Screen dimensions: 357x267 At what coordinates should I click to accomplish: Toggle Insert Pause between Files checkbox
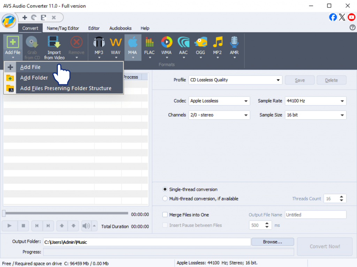click(165, 225)
